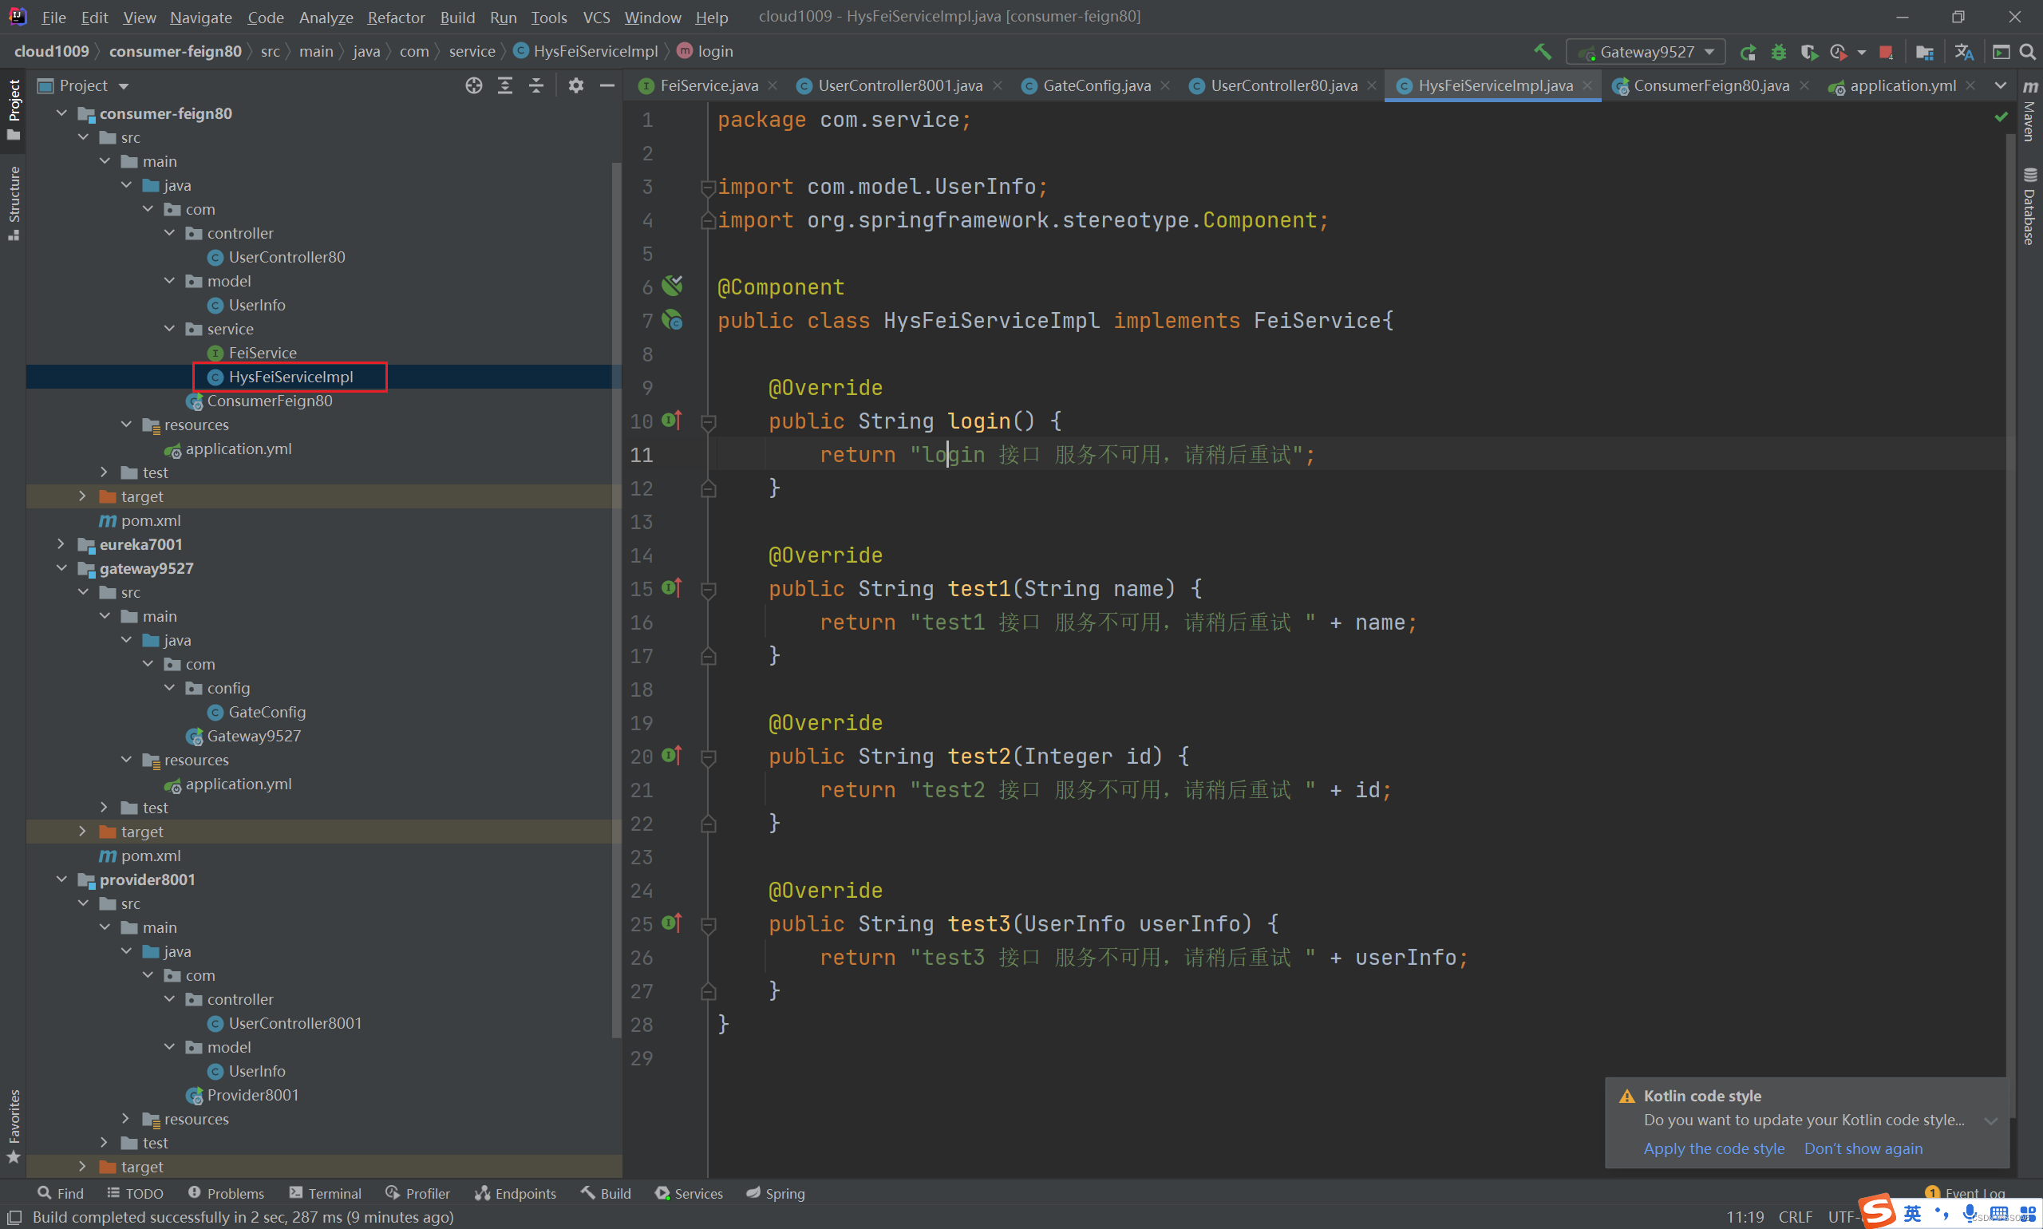Click the red Stop button
The width and height of the screenshot is (2043, 1229).
[x=1886, y=52]
